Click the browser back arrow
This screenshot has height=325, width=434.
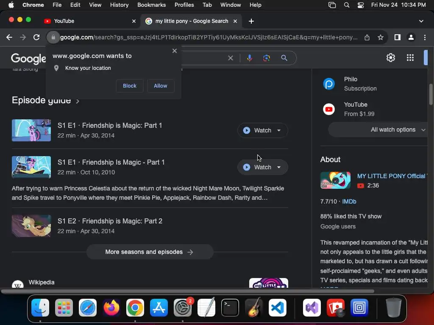point(9,37)
